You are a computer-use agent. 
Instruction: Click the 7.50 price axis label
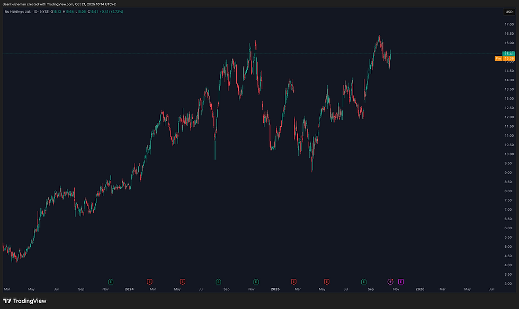coord(508,200)
